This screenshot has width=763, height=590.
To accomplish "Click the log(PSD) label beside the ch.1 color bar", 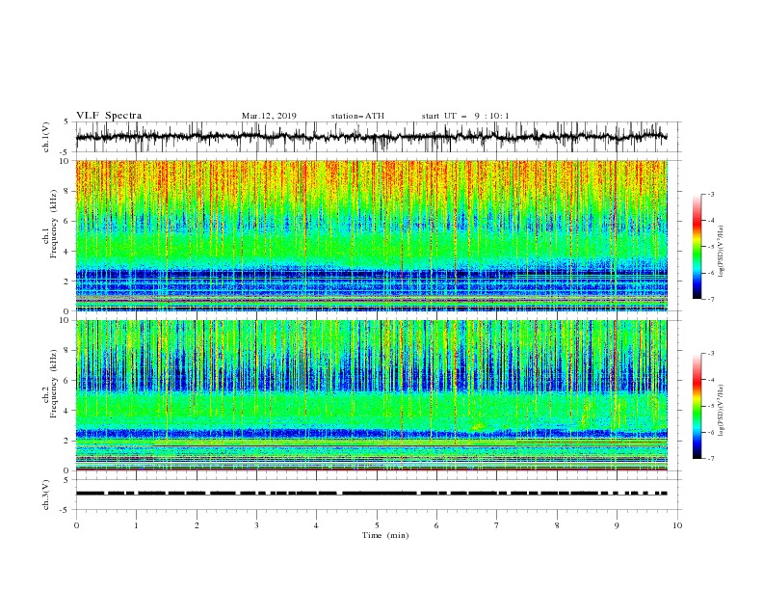I will pos(722,252).
